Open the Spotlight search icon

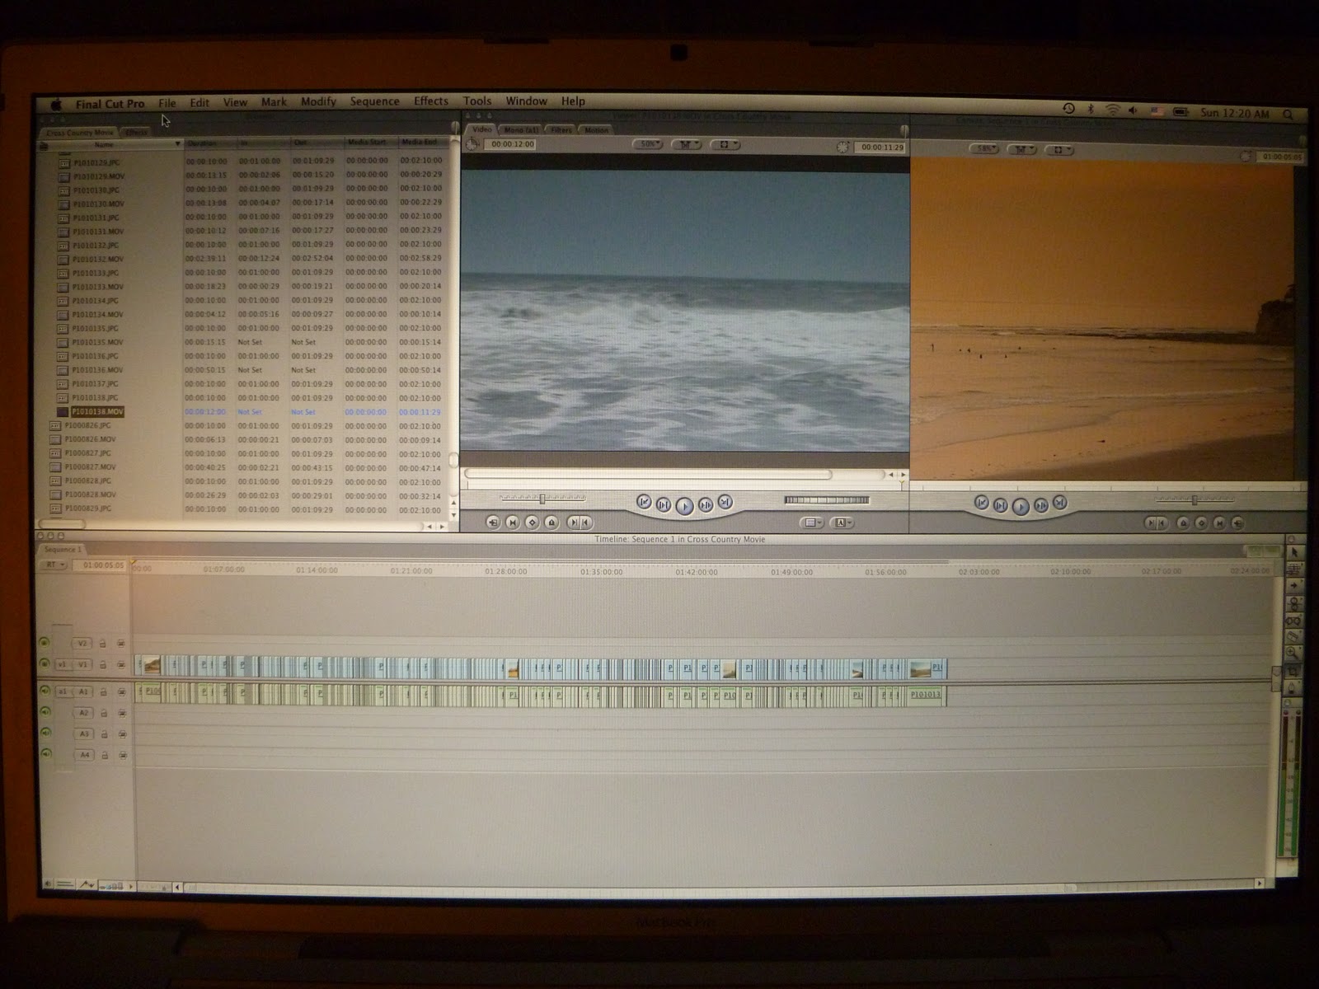pyautogui.click(x=1288, y=114)
